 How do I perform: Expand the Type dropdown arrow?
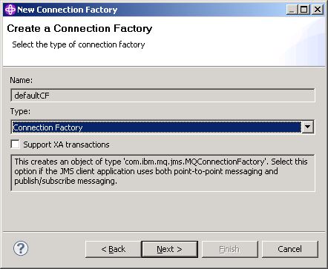point(307,127)
